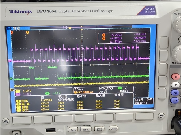
Task: Tap the 7.862MHz frequency measurement value
Action: (46, 100)
